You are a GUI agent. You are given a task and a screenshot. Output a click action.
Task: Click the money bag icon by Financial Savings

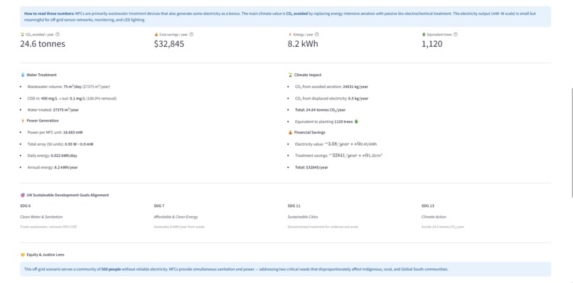click(x=290, y=132)
